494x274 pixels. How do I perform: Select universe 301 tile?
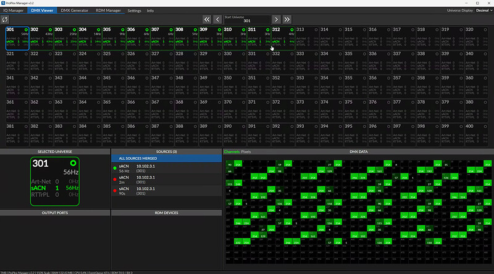[17, 38]
